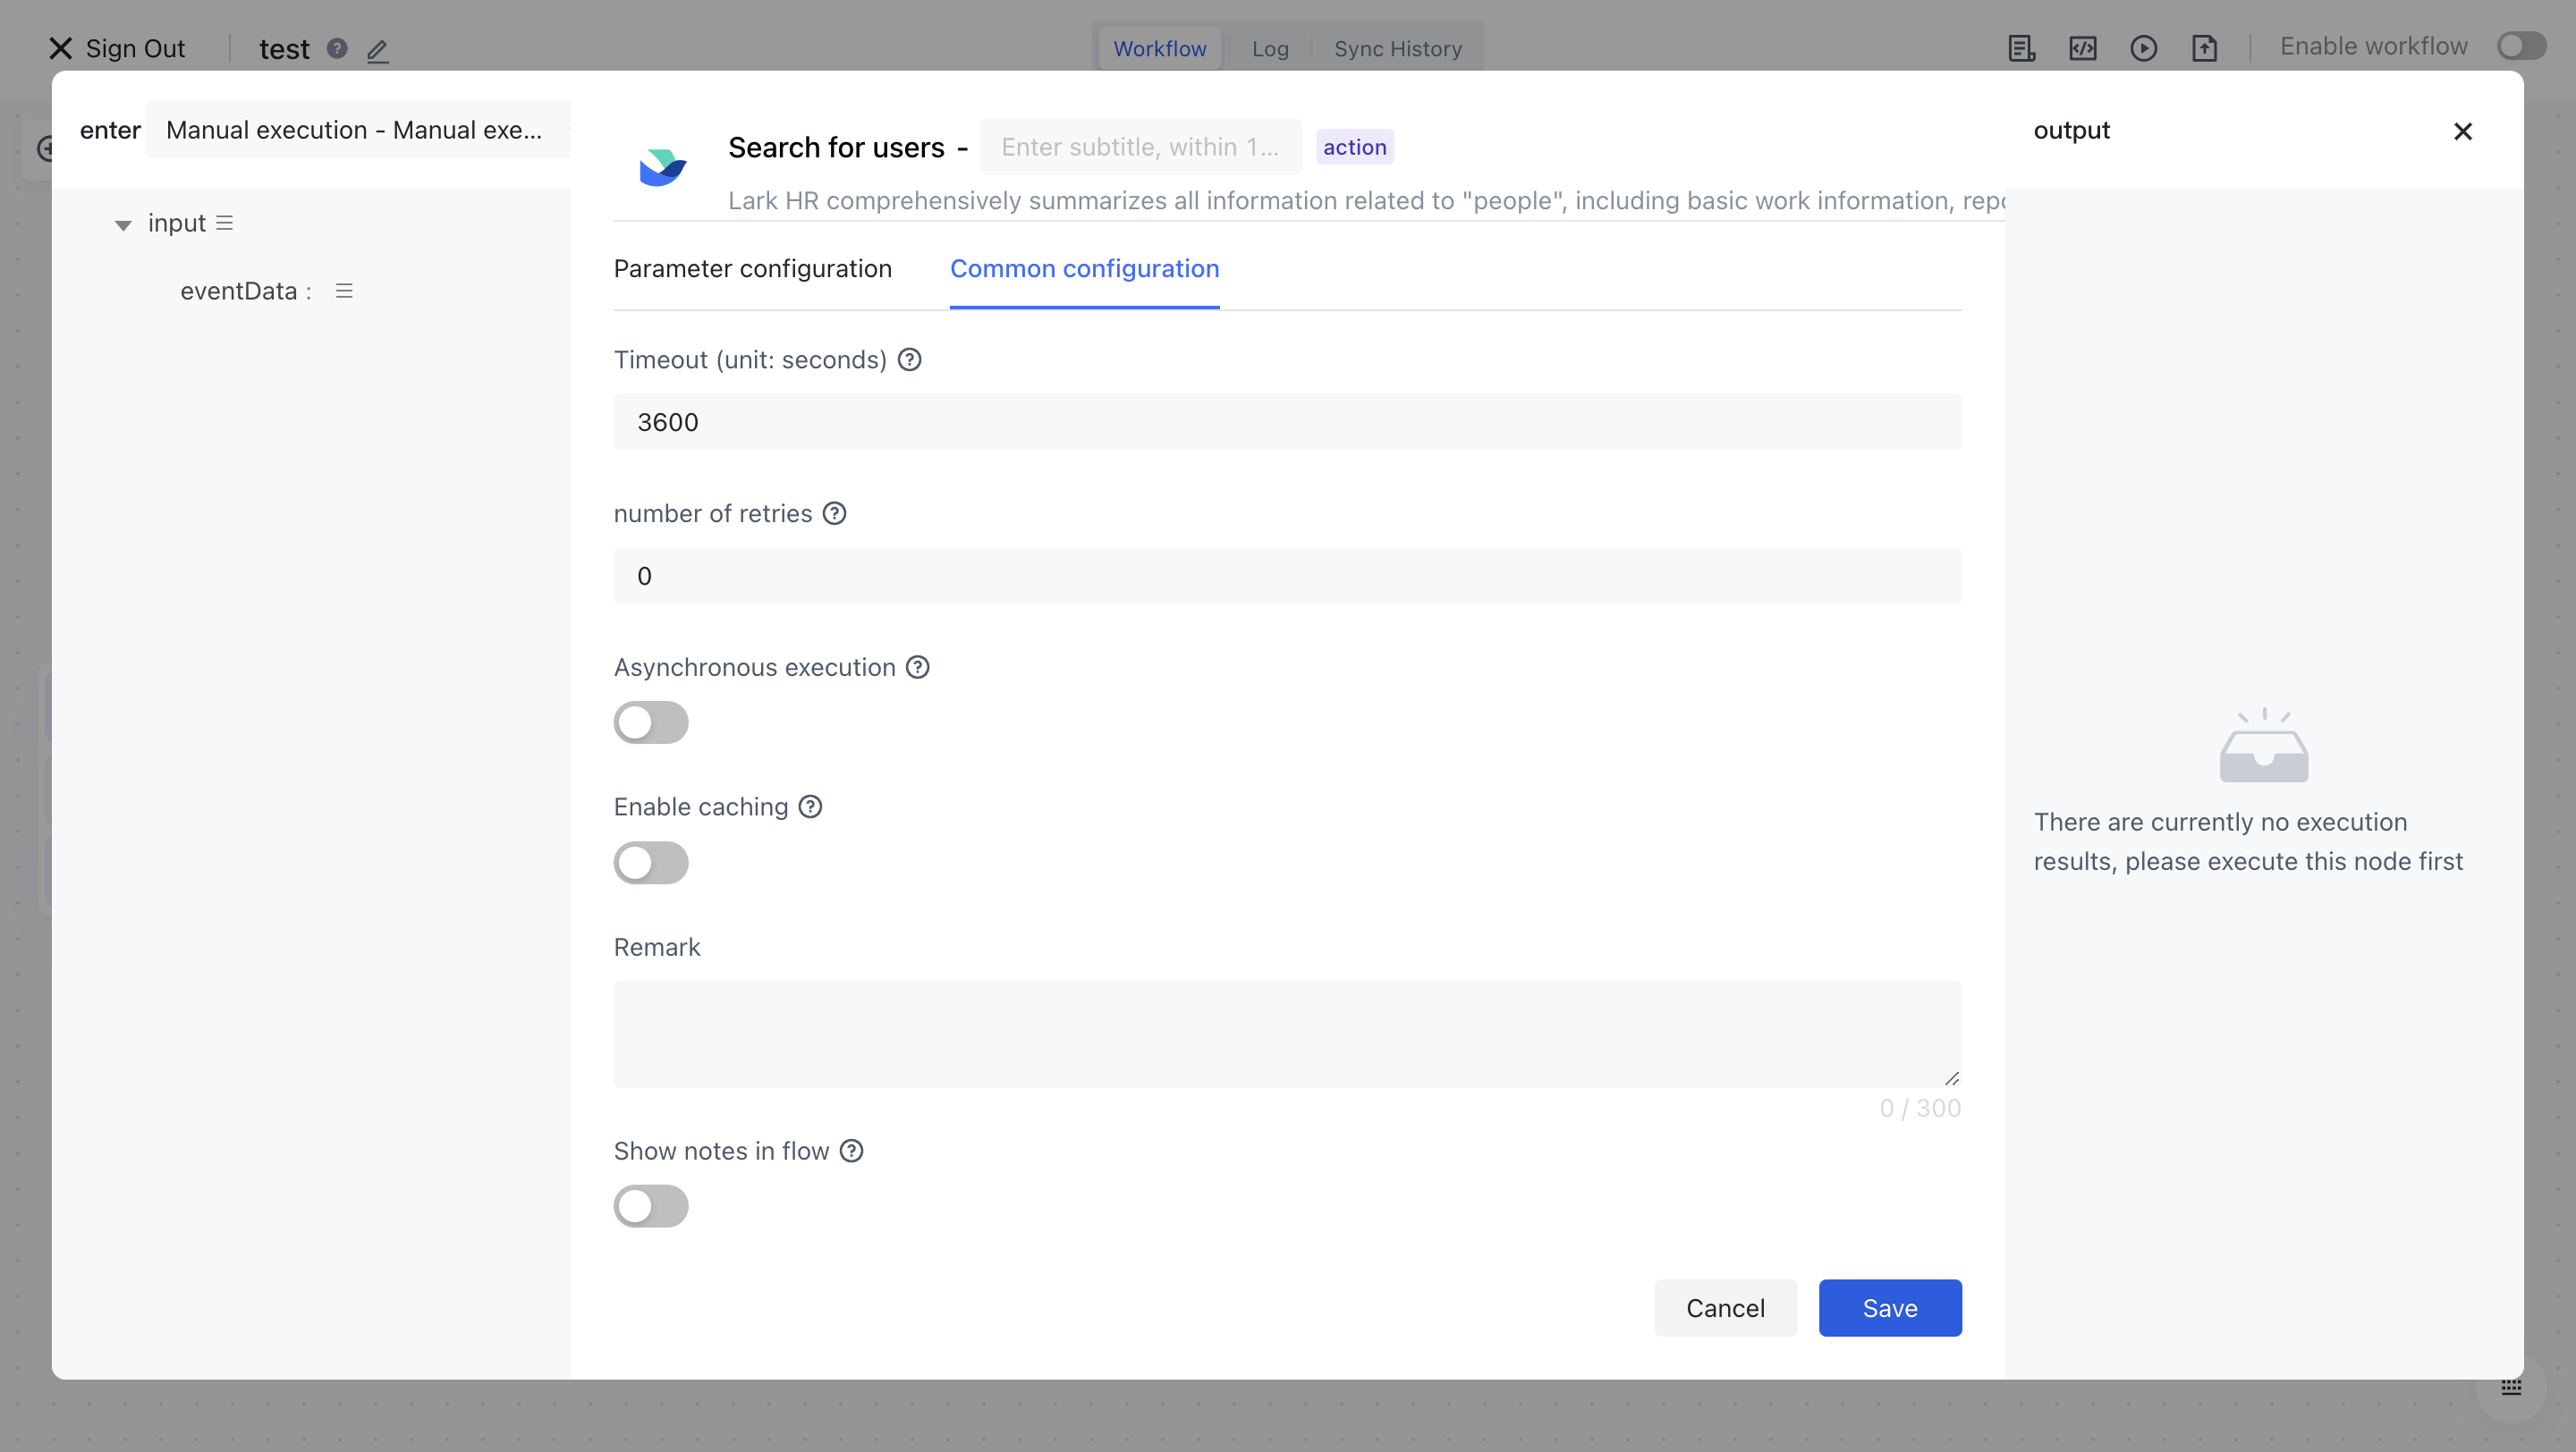Image resolution: width=2576 pixels, height=1452 pixels.
Task: Open the list menu next to input
Action: coord(225,223)
